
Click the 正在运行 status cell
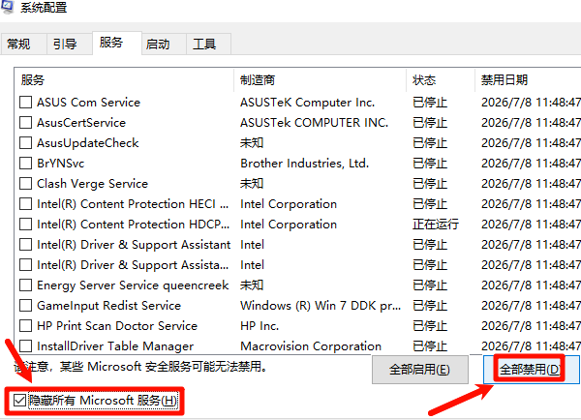436,225
